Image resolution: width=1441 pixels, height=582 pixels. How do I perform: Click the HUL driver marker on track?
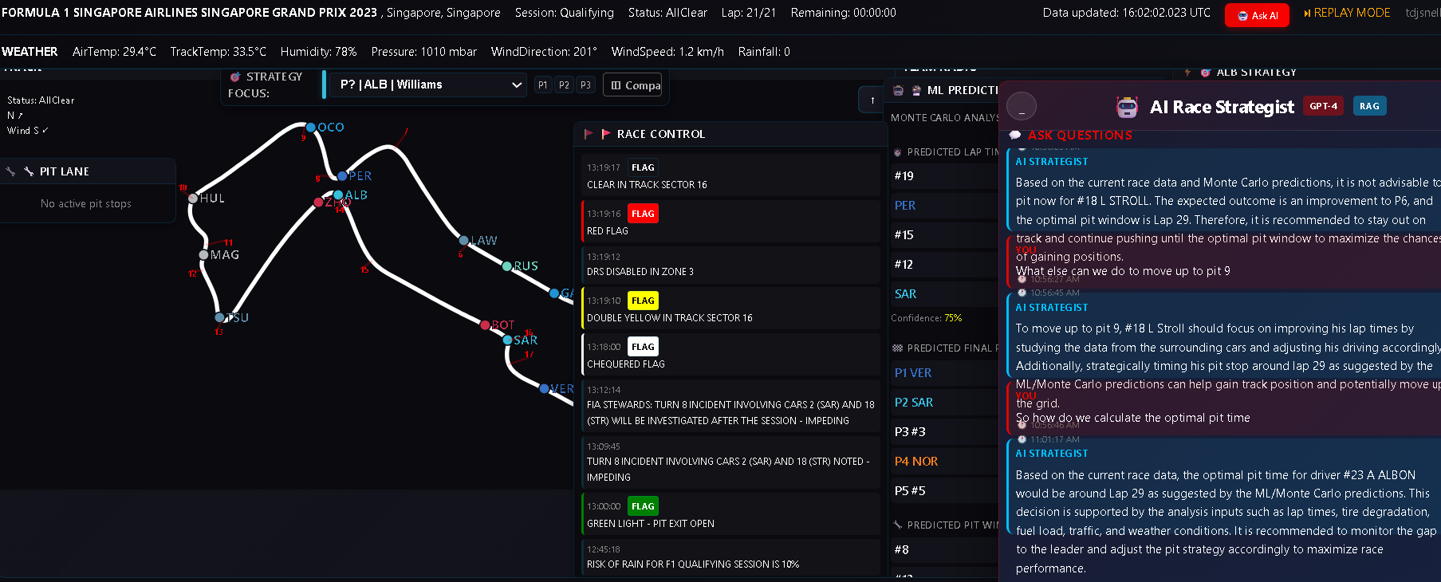click(x=193, y=198)
